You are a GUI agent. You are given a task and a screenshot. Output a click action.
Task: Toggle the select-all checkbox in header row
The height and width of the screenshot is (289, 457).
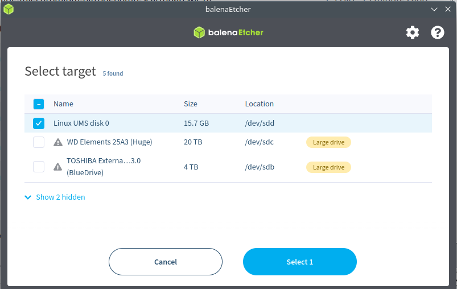point(39,104)
